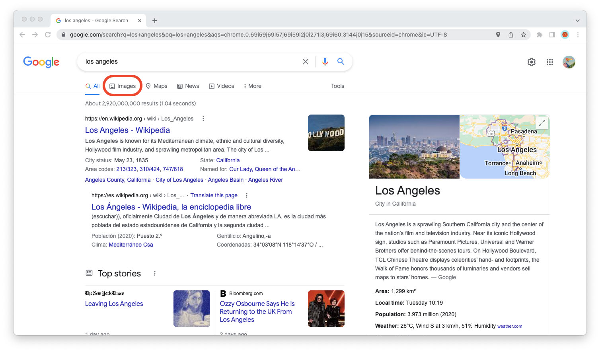The image size is (600, 352).
Task: Click area codes 213/323 link
Action: click(x=127, y=169)
